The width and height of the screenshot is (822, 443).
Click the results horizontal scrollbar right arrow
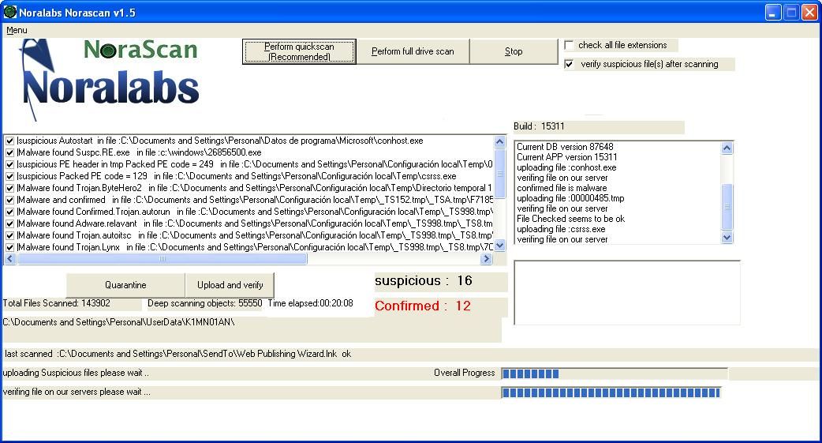click(x=487, y=259)
